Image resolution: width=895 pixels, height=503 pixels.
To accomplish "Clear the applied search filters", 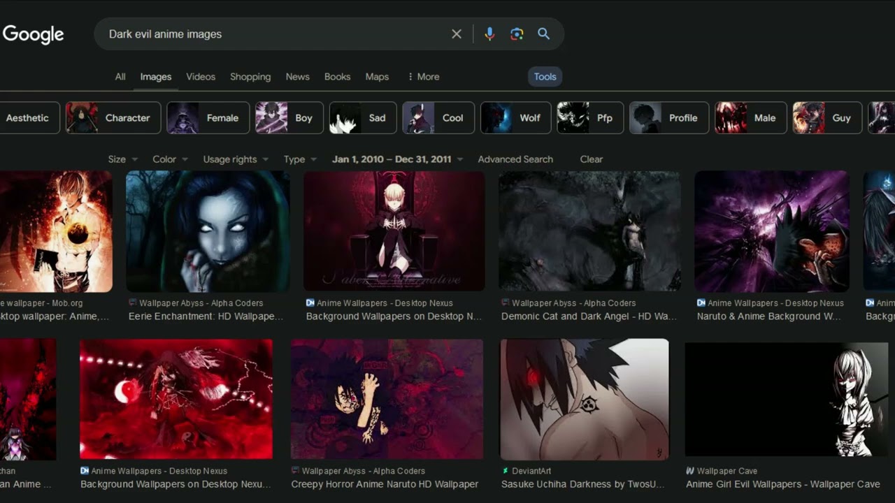I will (591, 159).
